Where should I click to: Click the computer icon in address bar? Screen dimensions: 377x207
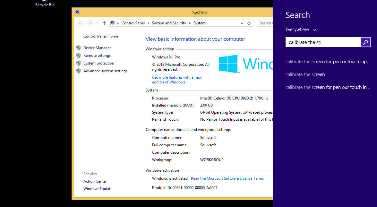[x=112, y=23]
